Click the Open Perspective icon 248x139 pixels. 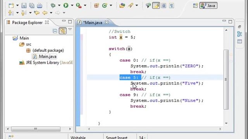click(x=195, y=6)
